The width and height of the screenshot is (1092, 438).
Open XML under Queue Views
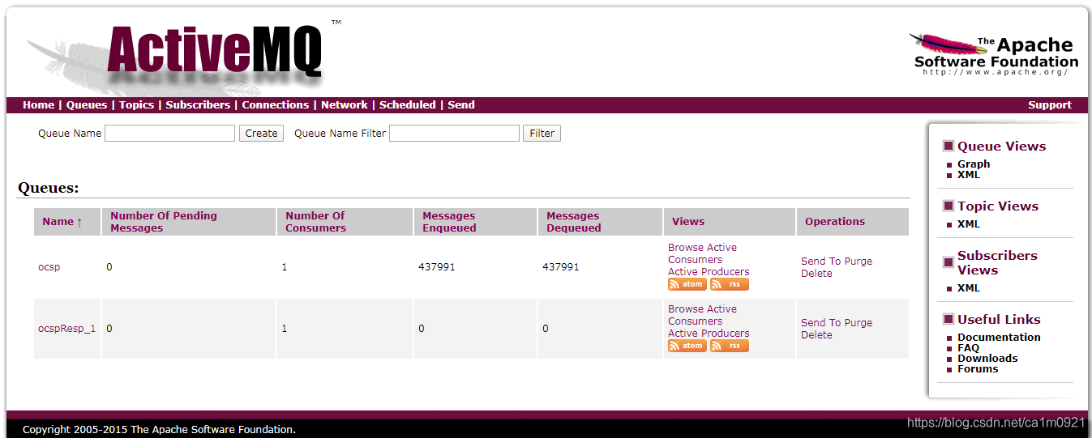[x=969, y=175]
